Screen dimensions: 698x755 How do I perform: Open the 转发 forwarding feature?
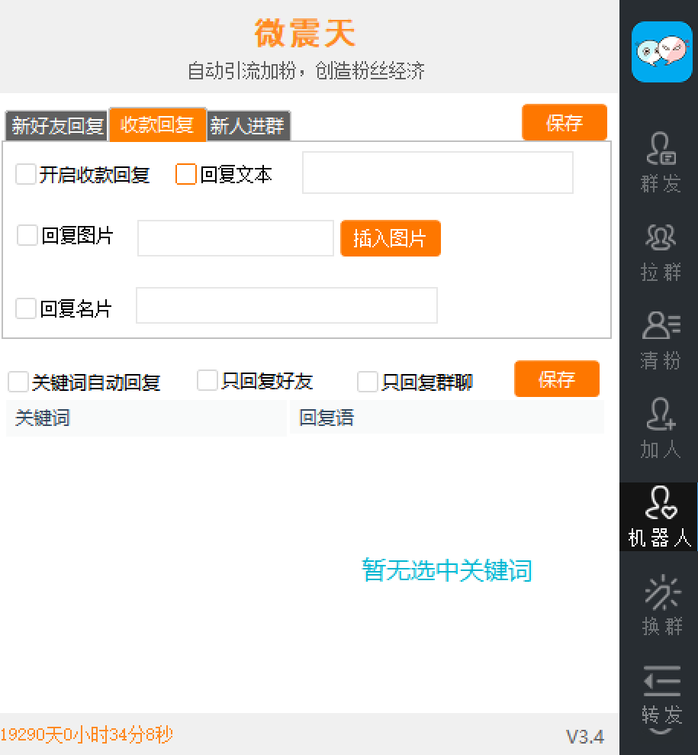659,695
